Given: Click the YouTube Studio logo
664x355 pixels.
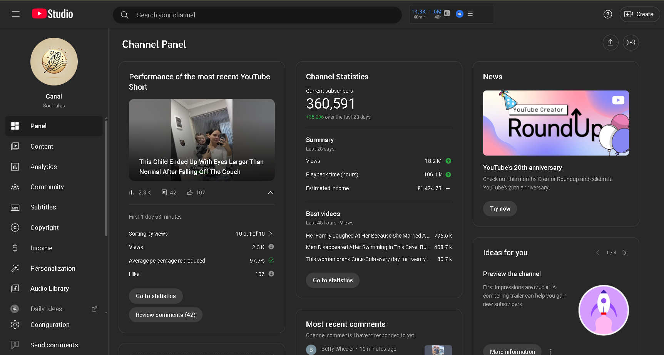Looking at the screenshot, I should click(52, 14).
